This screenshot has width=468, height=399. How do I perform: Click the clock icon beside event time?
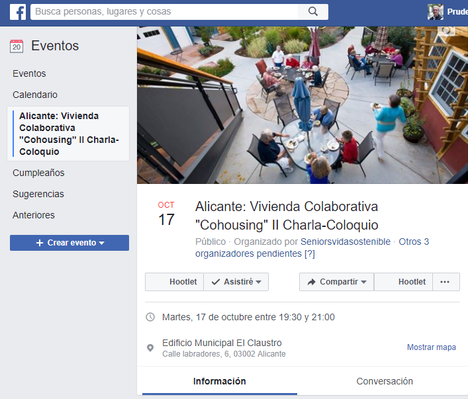click(150, 317)
